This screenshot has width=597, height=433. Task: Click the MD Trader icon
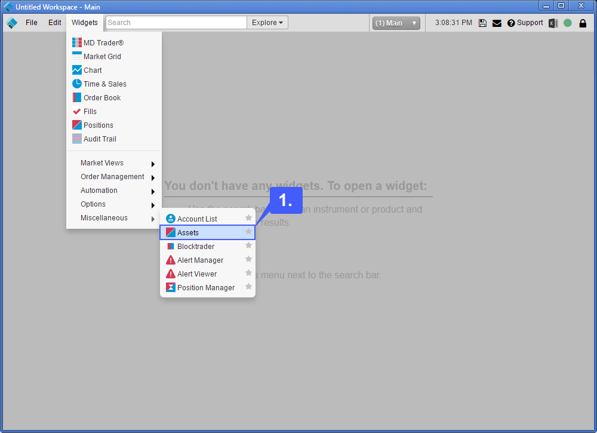[77, 42]
